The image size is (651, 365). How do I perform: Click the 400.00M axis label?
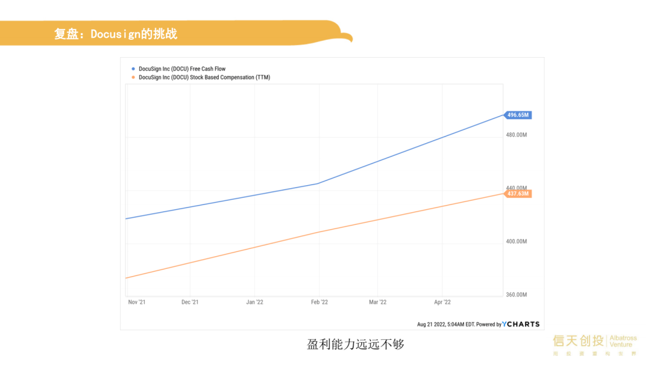point(516,241)
